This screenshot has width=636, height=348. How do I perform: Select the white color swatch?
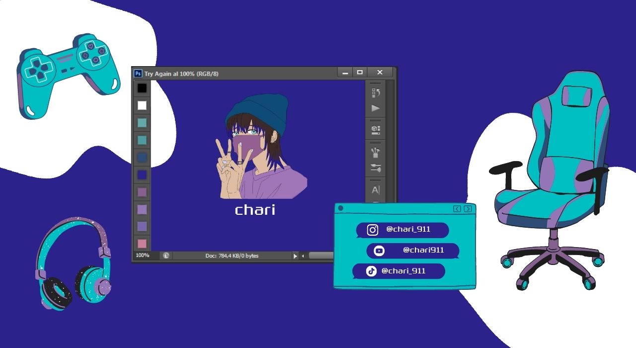142,105
